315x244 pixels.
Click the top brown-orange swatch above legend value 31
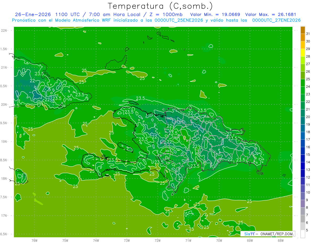[x=303, y=30]
